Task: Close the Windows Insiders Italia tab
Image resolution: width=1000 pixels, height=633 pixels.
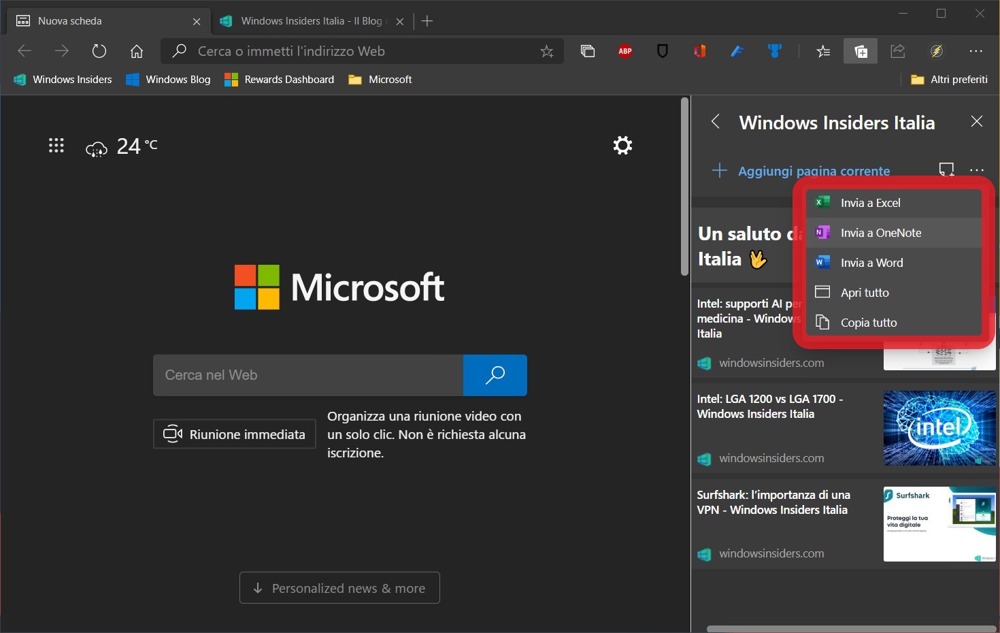Action: pos(400,22)
